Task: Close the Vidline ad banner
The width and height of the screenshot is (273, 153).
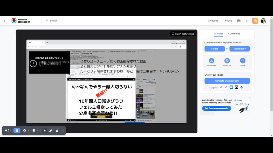Action: [249, 97]
